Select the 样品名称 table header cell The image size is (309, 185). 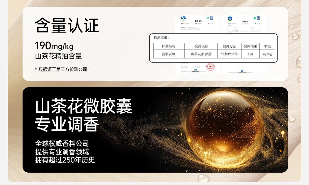pos(169,46)
